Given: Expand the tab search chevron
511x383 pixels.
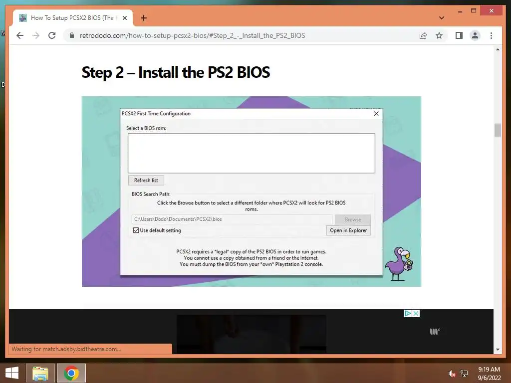Looking at the screenshot, I should (x=442, y=18).
